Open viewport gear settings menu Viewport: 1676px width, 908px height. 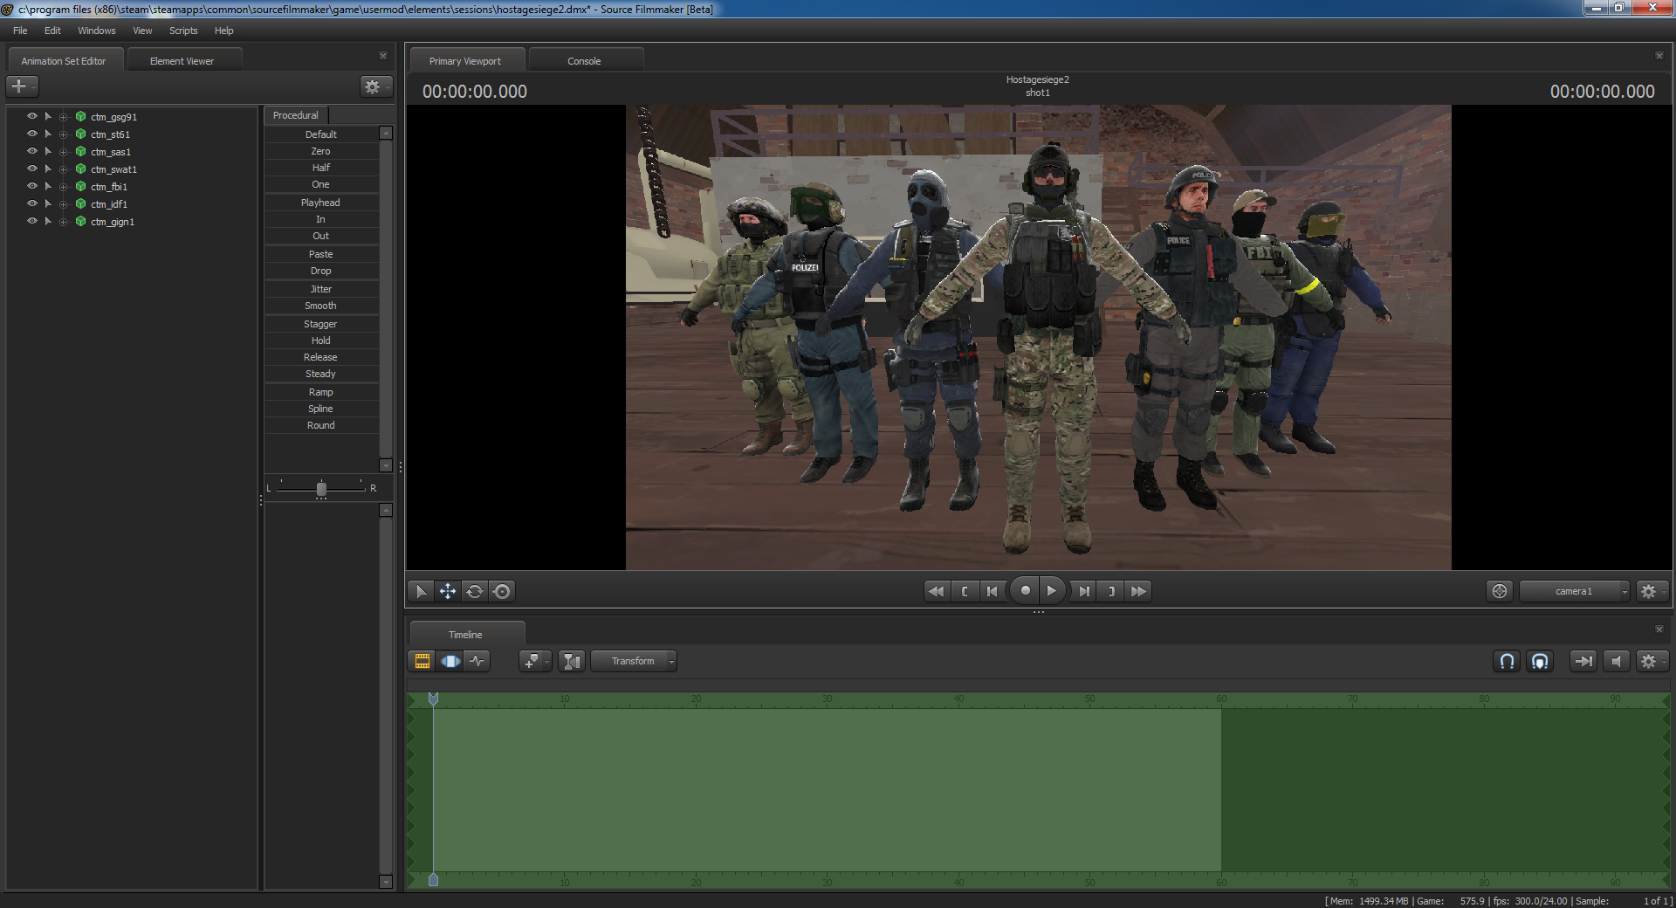click(x=1652, y=591)
